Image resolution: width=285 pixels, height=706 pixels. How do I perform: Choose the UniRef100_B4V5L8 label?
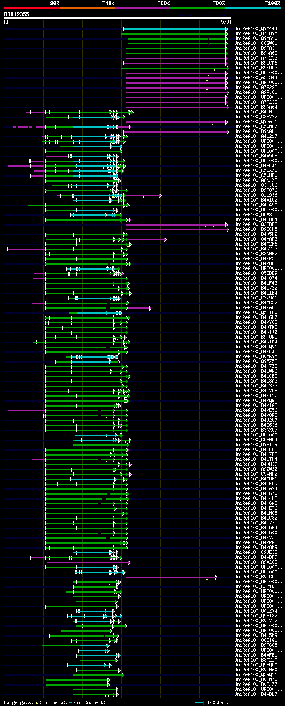256,156
